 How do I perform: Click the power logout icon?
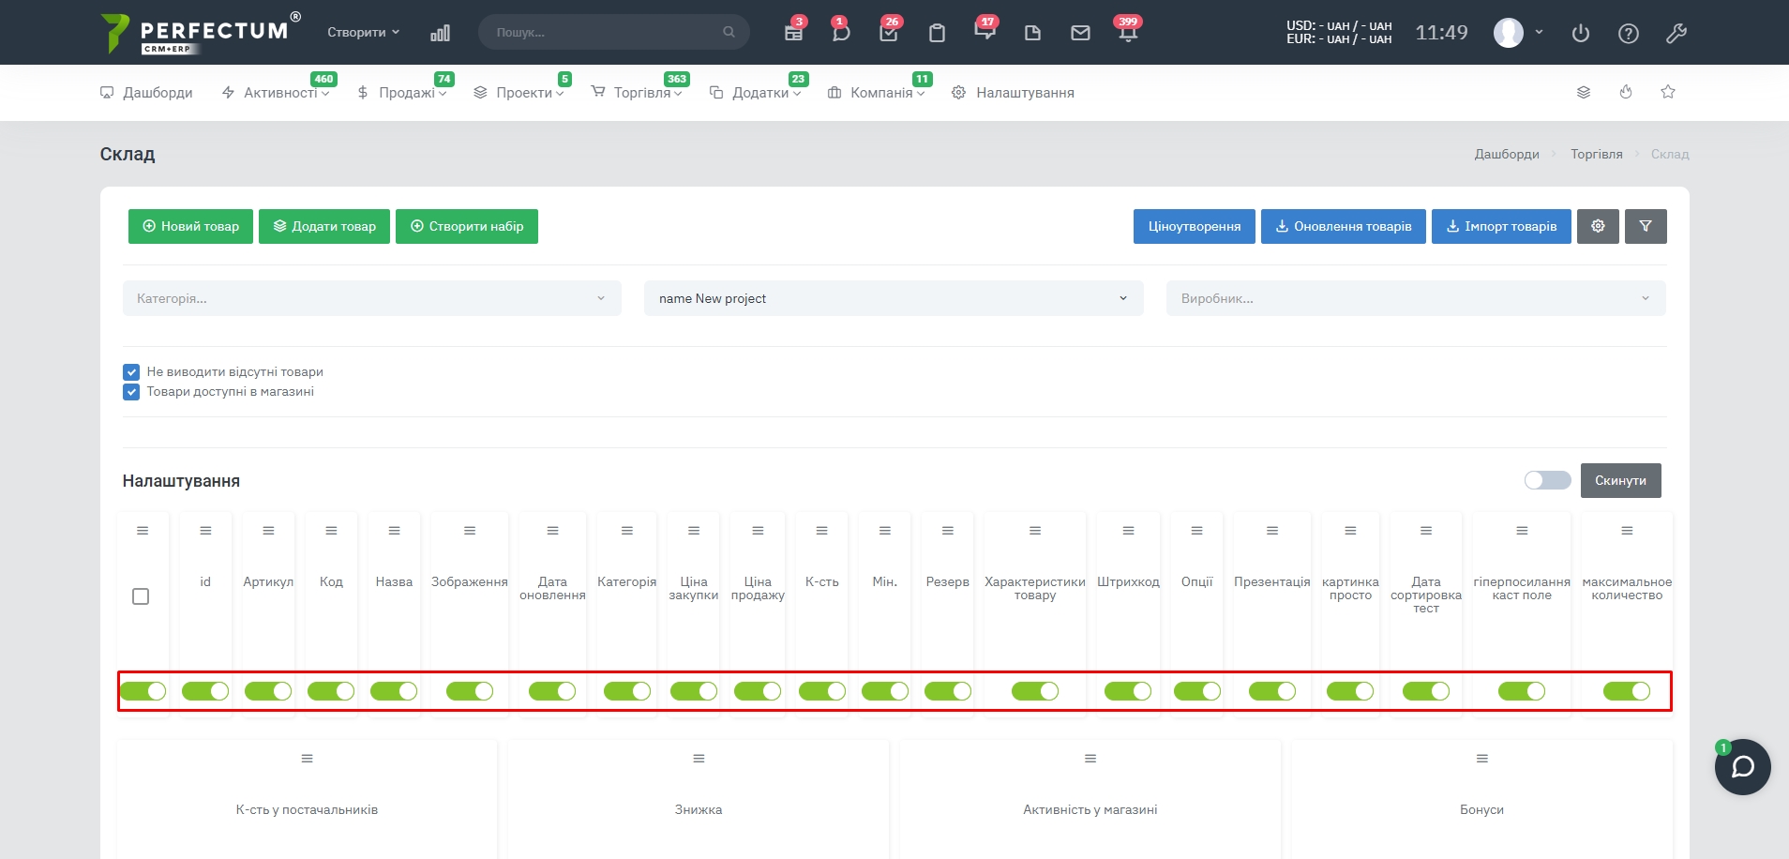pos(1581,34)
